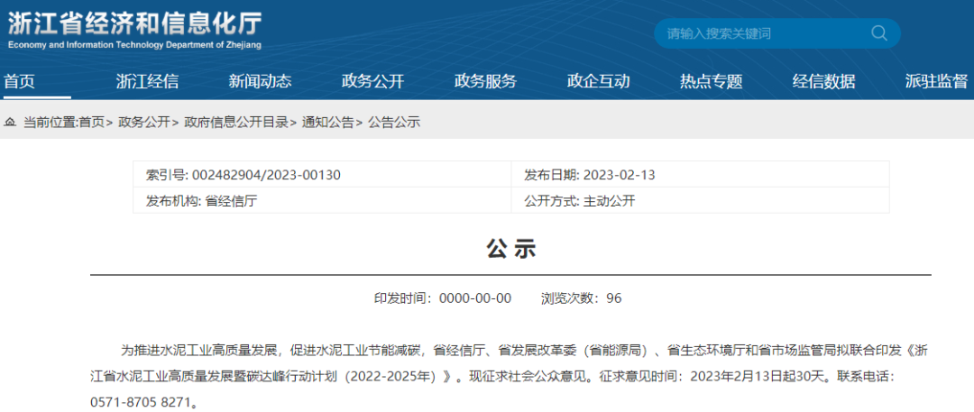Click the department logo title
974x412 pixels.
tap(134, 30)
